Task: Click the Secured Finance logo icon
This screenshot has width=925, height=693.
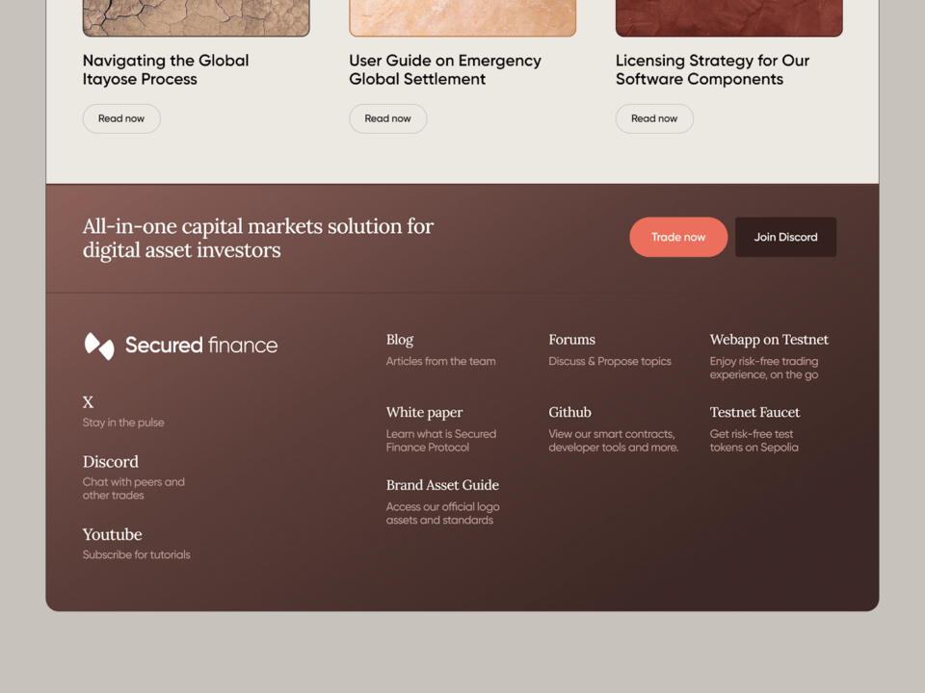Action: coord(99,346)
